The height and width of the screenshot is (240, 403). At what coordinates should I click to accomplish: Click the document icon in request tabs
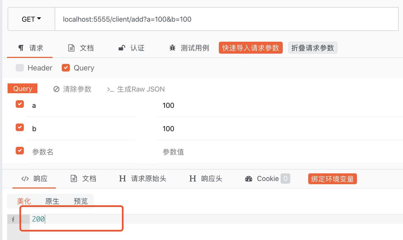point(71,48)
